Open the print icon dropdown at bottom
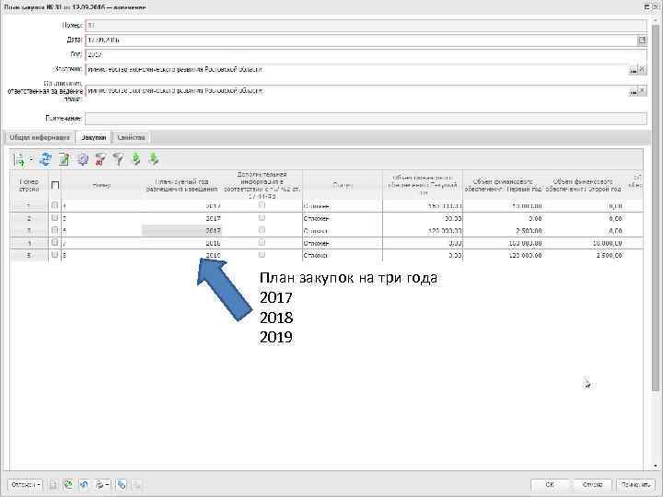 click(x=102, y=485)
